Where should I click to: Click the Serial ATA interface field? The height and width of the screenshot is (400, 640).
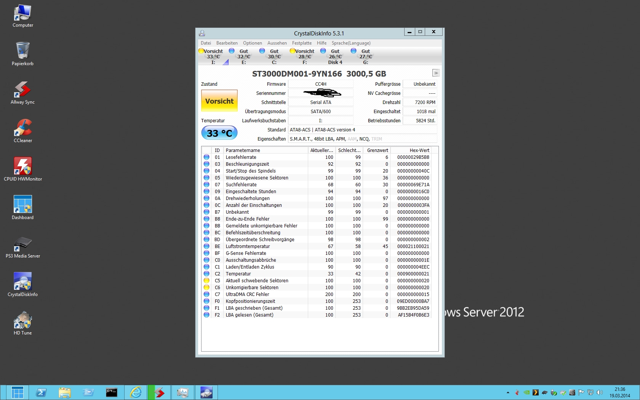pos(321,102)
